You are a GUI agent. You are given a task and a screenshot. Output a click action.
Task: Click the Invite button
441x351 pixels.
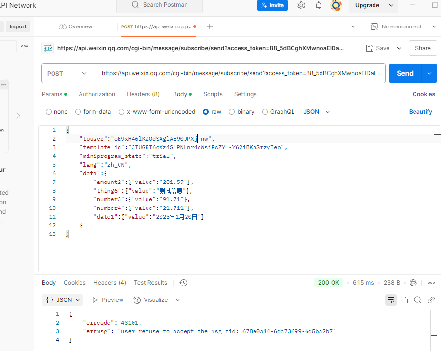click(272, 5)
